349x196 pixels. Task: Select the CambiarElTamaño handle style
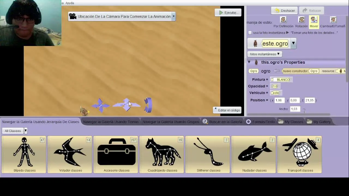(333, 22)
